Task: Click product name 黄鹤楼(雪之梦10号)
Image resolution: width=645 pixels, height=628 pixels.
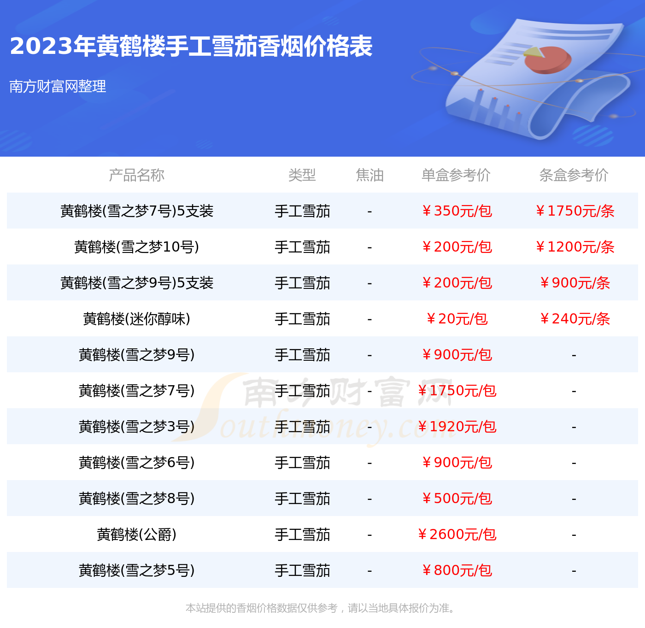Action: tap(137, 247)
